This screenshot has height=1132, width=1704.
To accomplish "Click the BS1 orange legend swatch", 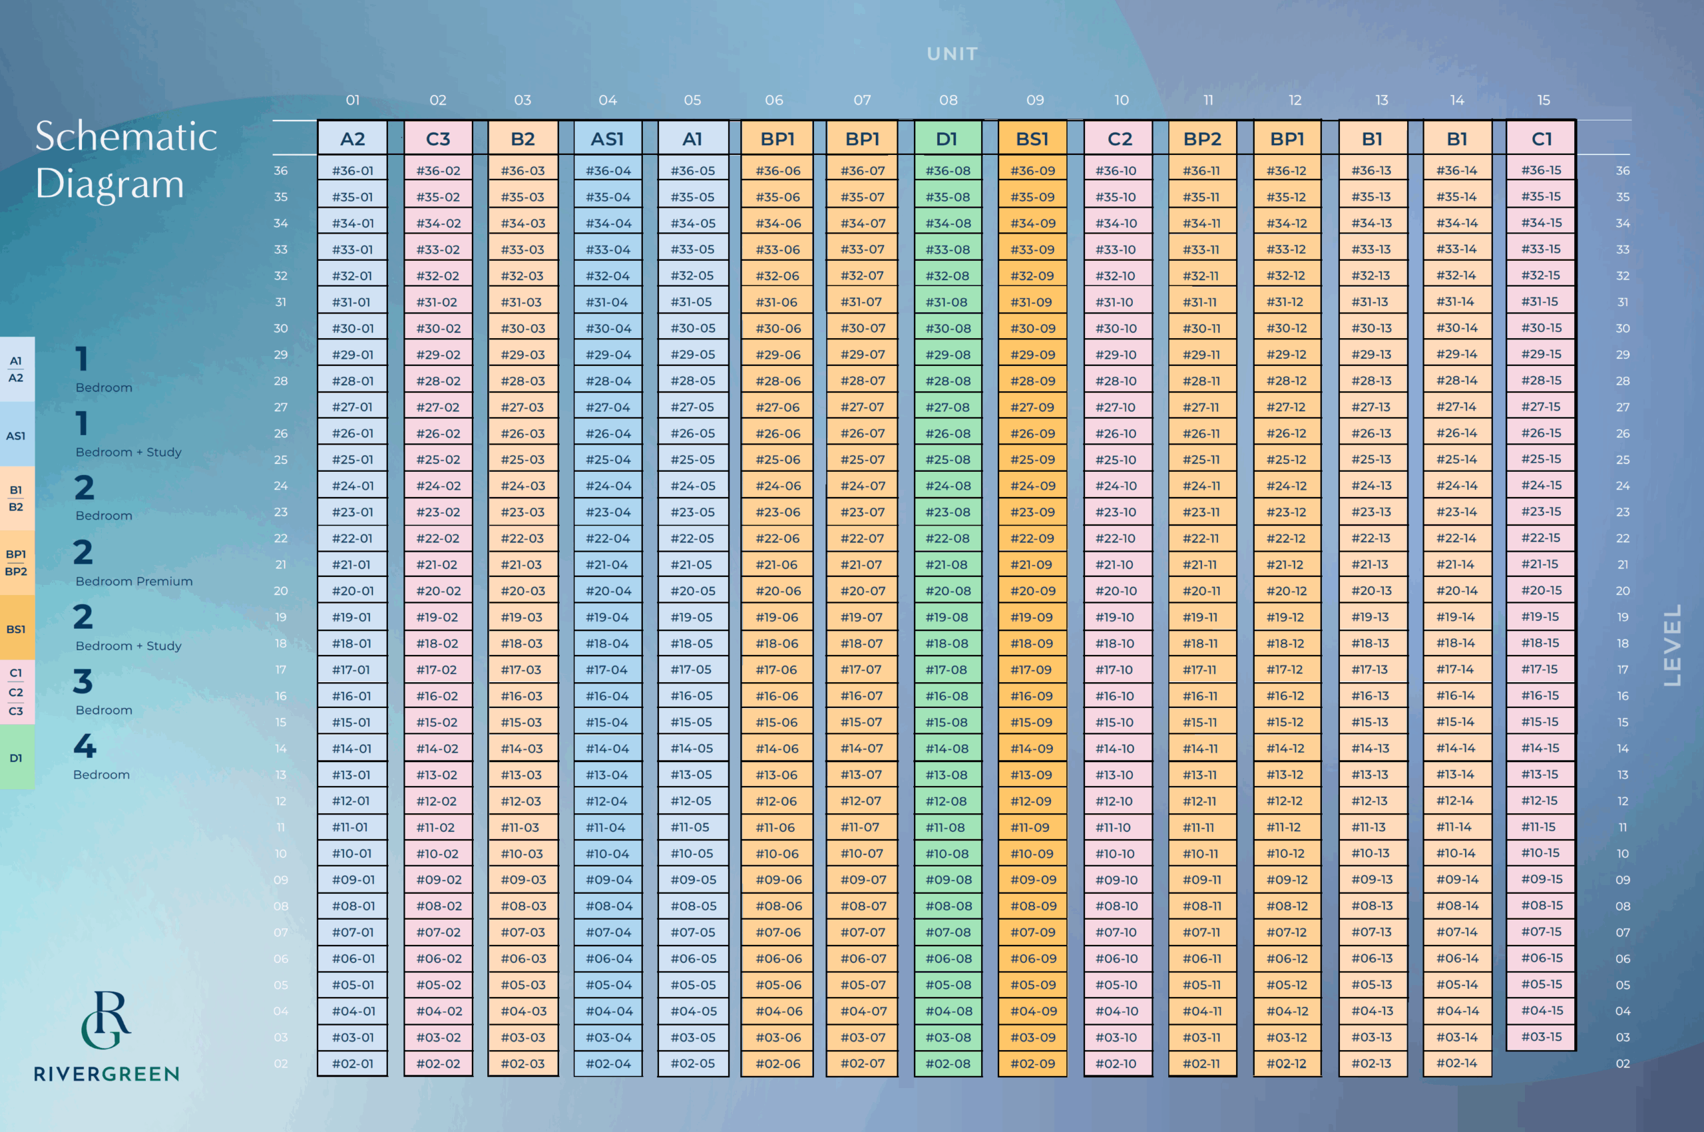I will coord(17,629).
